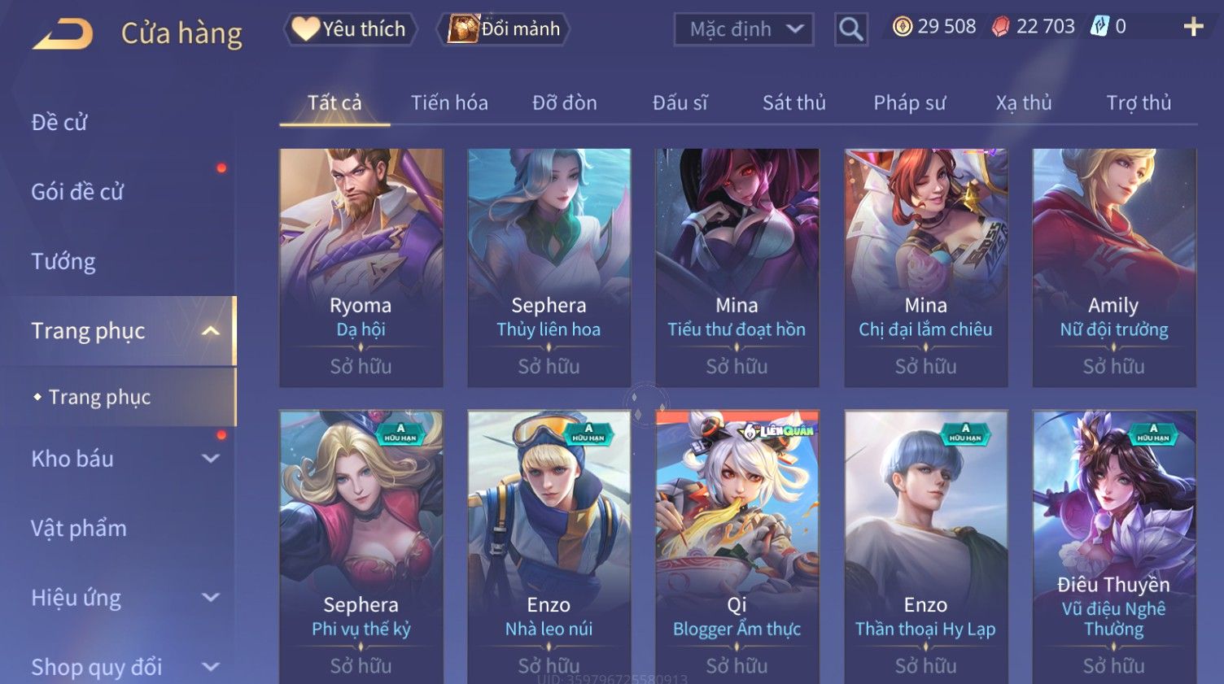Click the blue voucher currency icon

1099,27
